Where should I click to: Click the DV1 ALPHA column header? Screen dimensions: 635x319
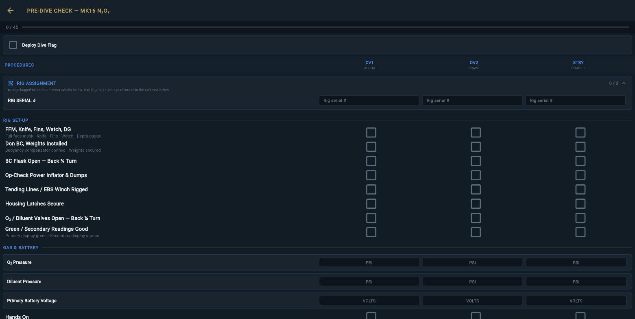(369, 65)
